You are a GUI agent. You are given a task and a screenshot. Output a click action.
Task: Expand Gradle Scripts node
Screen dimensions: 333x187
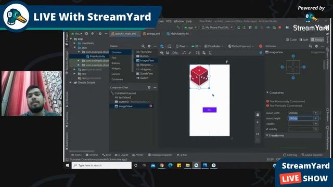71,83
